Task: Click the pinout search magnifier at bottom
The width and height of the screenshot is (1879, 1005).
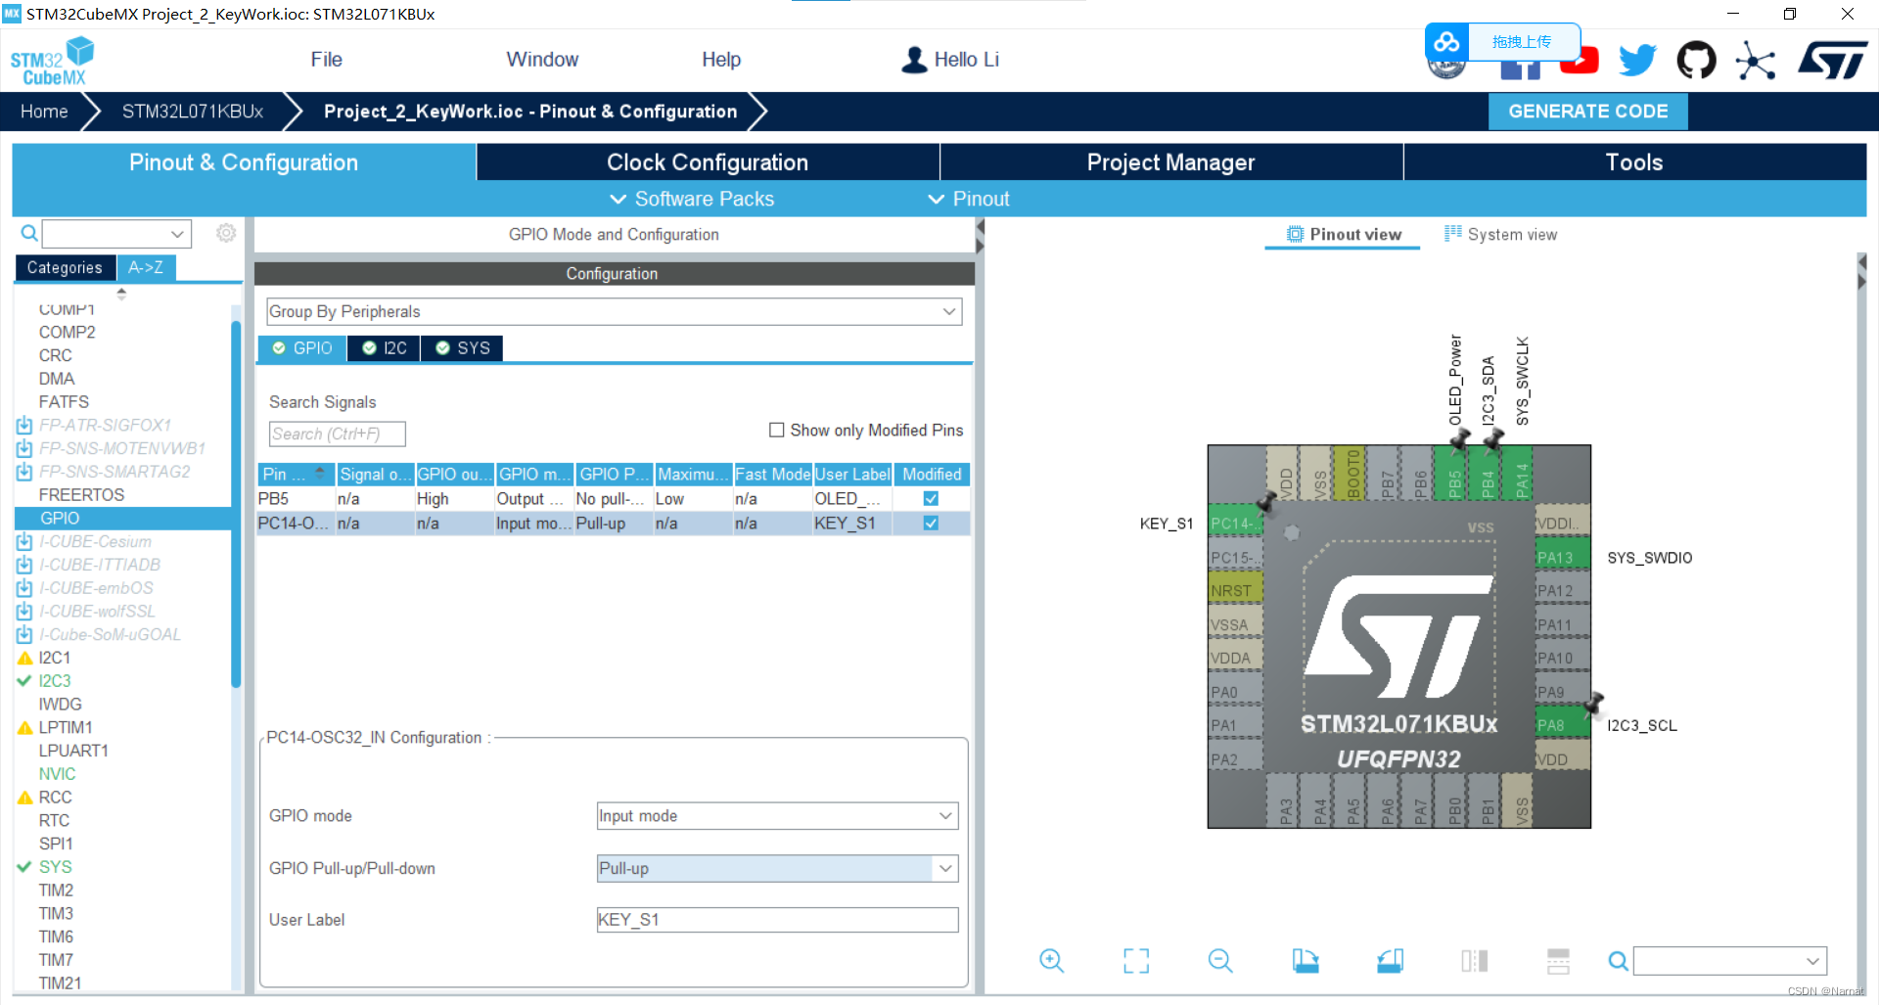Action: pos(1619,961)
